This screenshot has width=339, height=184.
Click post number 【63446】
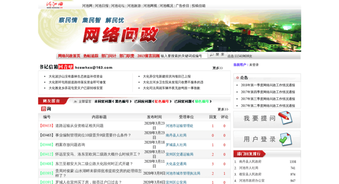[46, 145]
